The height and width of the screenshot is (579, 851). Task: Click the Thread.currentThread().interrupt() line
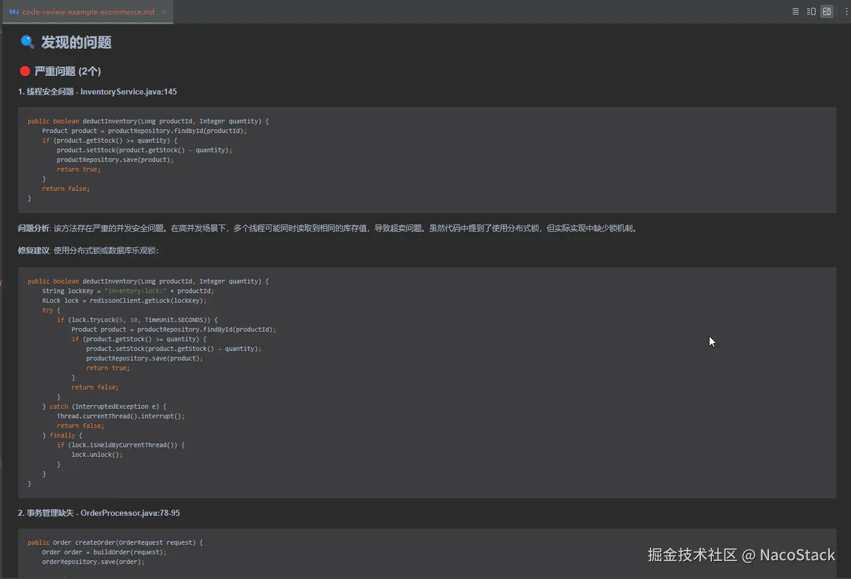click(x=121, y=416)
